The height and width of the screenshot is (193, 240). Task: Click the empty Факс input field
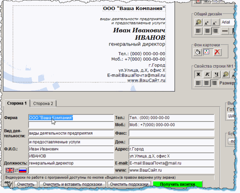coord(171,133)
